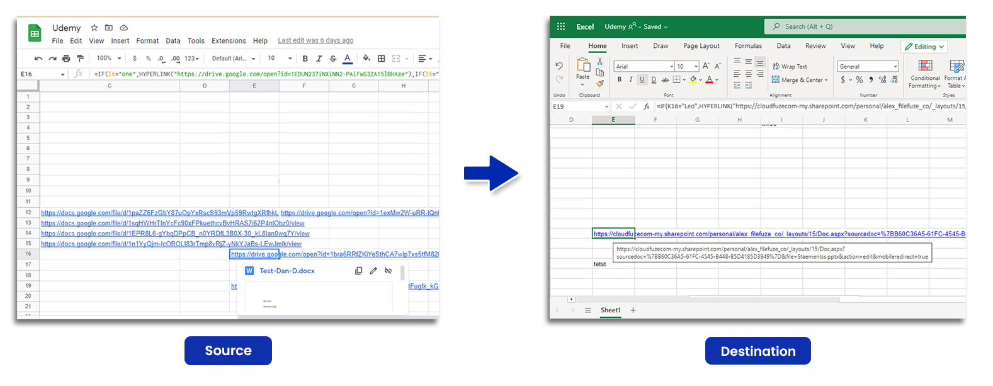This screenshot has height=386, width=993.
Task: Copy the link in the Test-Dan-D.docx preview card
Action: click(x=358, y=271)
